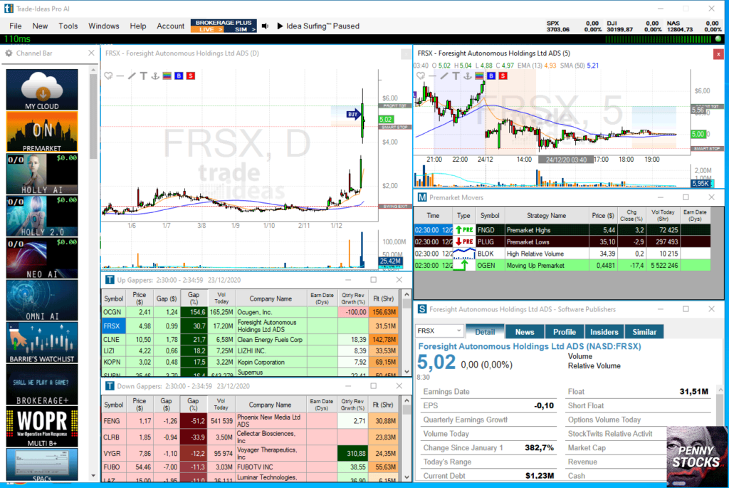Switch to the Profile tab
The image size is (729, 488).
pyautogui.click(x=565, y=332)
